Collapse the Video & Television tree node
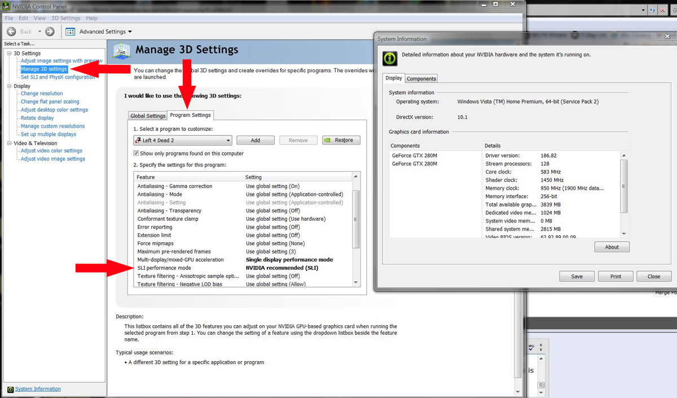Image resolution: width=677 pixels, height=398 pixels. [9, 143]
